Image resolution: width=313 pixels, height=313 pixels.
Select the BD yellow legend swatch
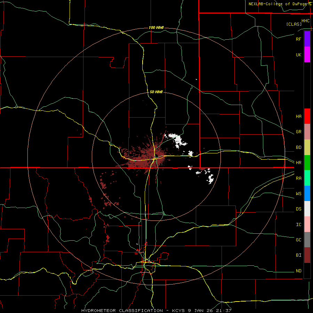307,147
